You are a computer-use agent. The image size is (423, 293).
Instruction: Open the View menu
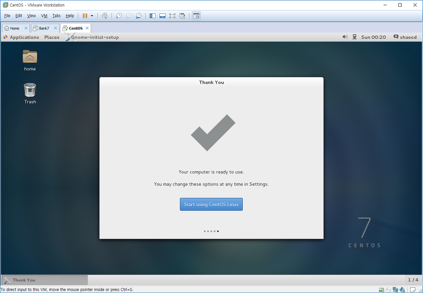(x=31, y=16)
